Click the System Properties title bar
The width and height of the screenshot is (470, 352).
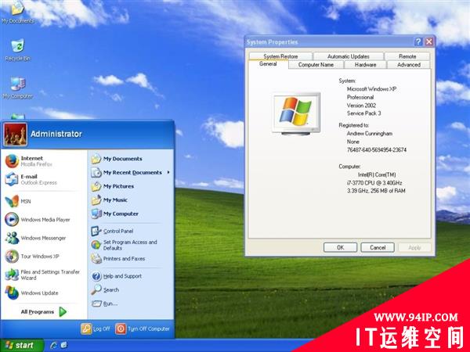pos(330,42)
